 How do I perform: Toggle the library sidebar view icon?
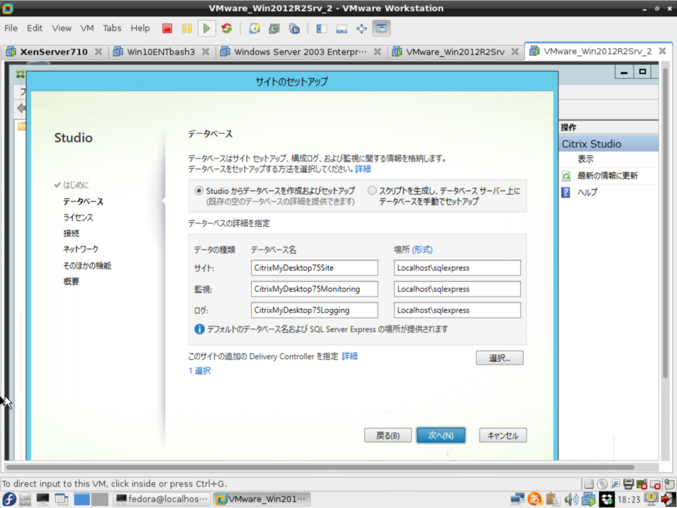pos(322,28)
